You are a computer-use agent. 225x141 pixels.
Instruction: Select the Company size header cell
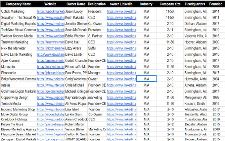(x=170, y=4)
